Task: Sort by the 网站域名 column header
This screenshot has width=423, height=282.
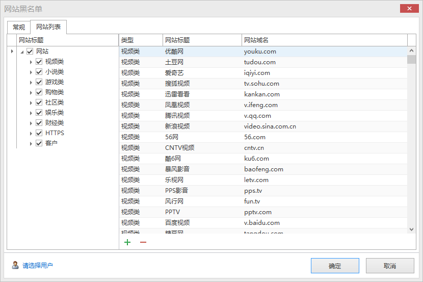Action: 325,40
